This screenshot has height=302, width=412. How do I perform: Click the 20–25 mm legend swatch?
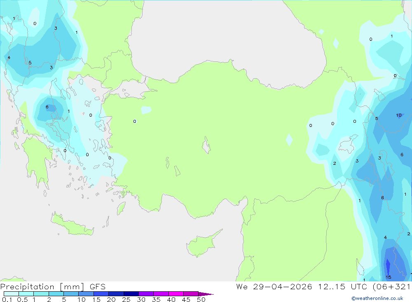[x=116, y=294]
